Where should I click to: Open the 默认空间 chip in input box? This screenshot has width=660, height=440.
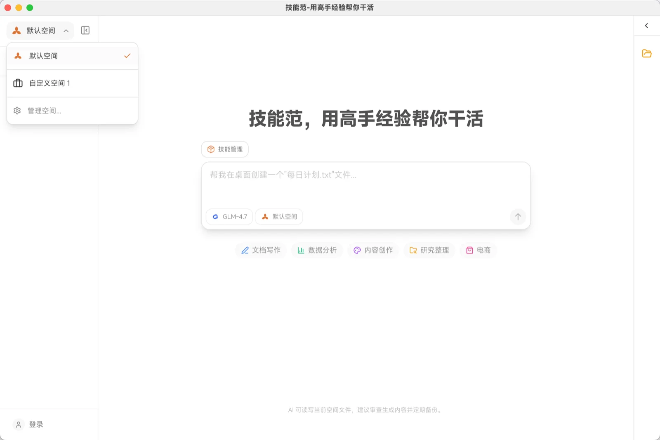(x=279, y=217)
